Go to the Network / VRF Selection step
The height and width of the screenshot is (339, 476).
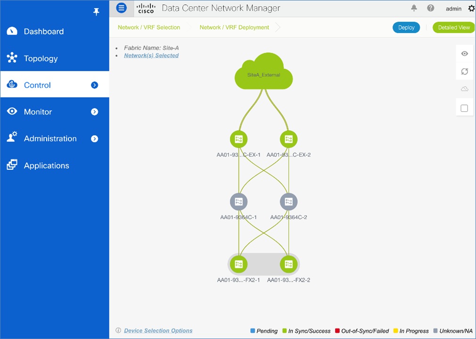click(149, 27)
